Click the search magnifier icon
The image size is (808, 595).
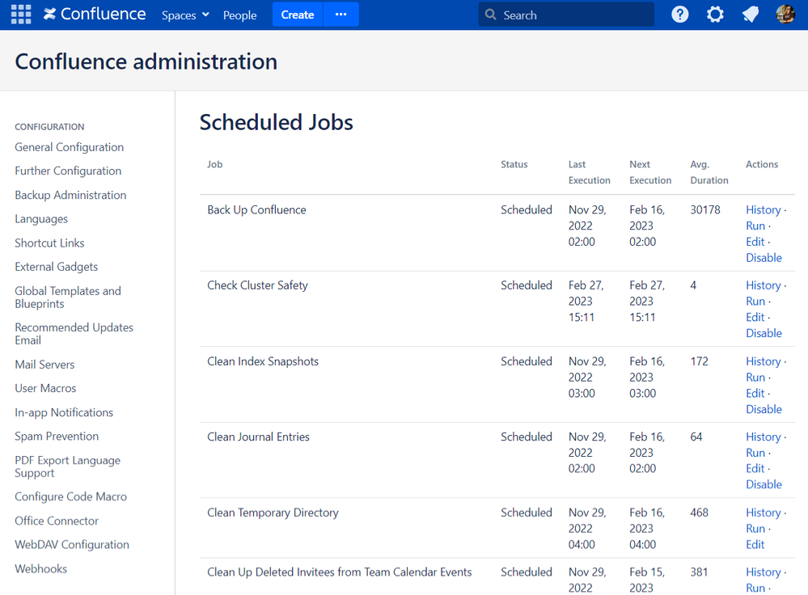click(491, 15)
